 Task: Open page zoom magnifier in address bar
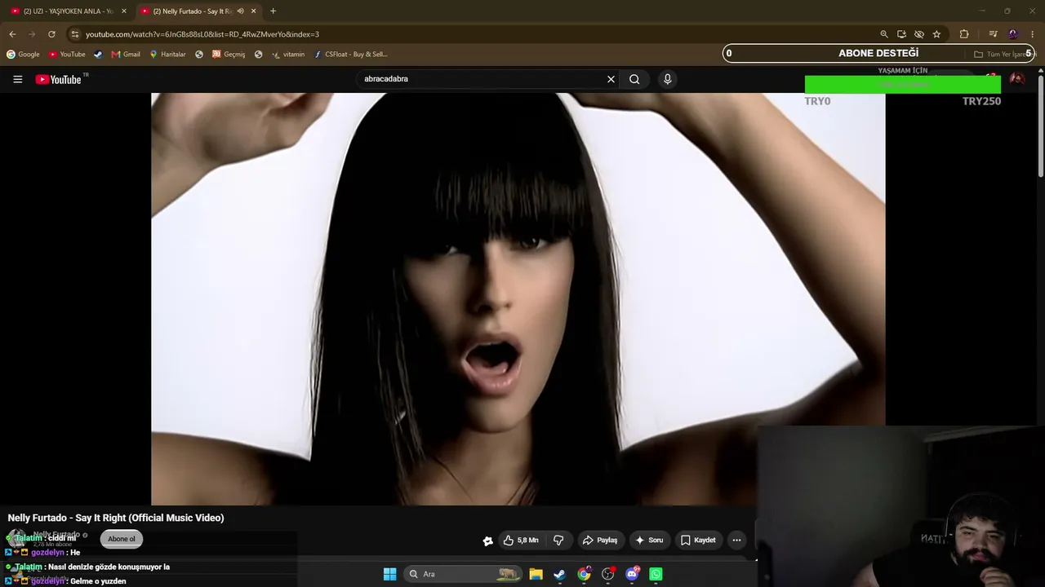883,34
